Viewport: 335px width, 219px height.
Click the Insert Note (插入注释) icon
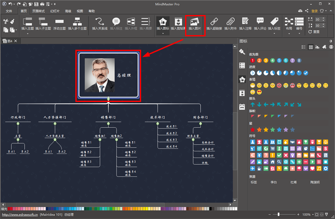(245, 21)
